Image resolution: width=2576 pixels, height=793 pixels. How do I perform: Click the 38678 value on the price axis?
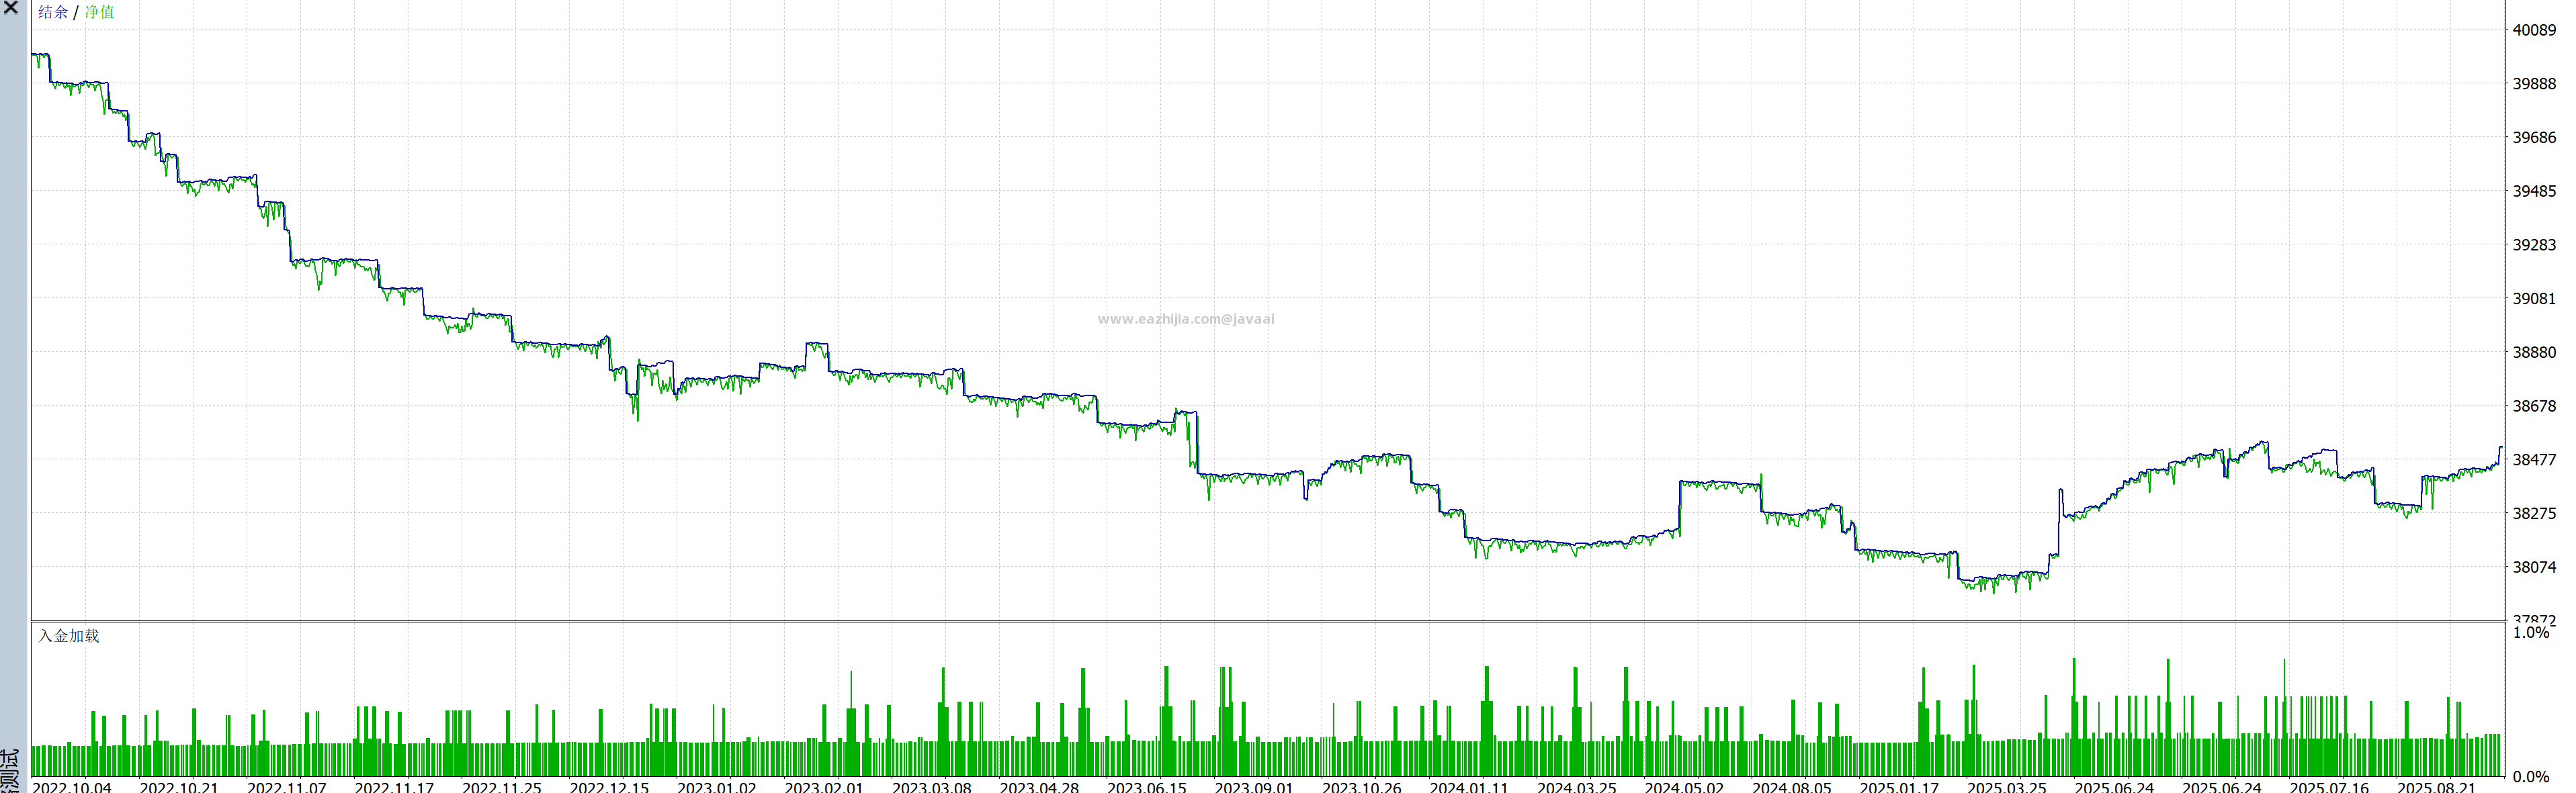(x=2534, y=406)
